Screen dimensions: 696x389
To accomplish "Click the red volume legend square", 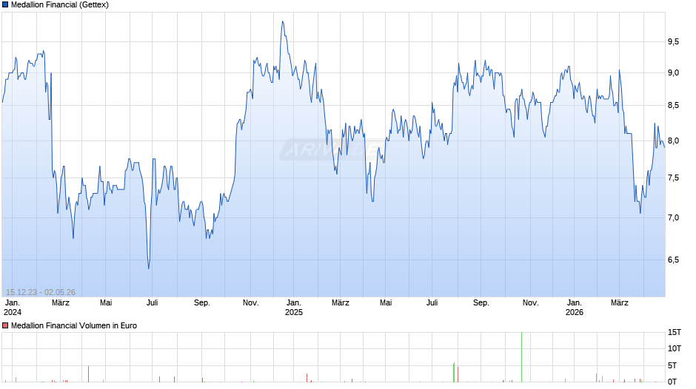I will 5,325.
